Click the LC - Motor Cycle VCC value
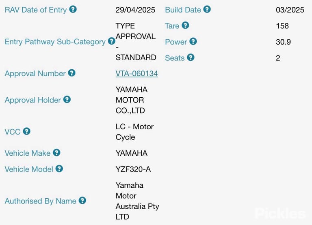The image size is (312, 225). pos(134,132)
